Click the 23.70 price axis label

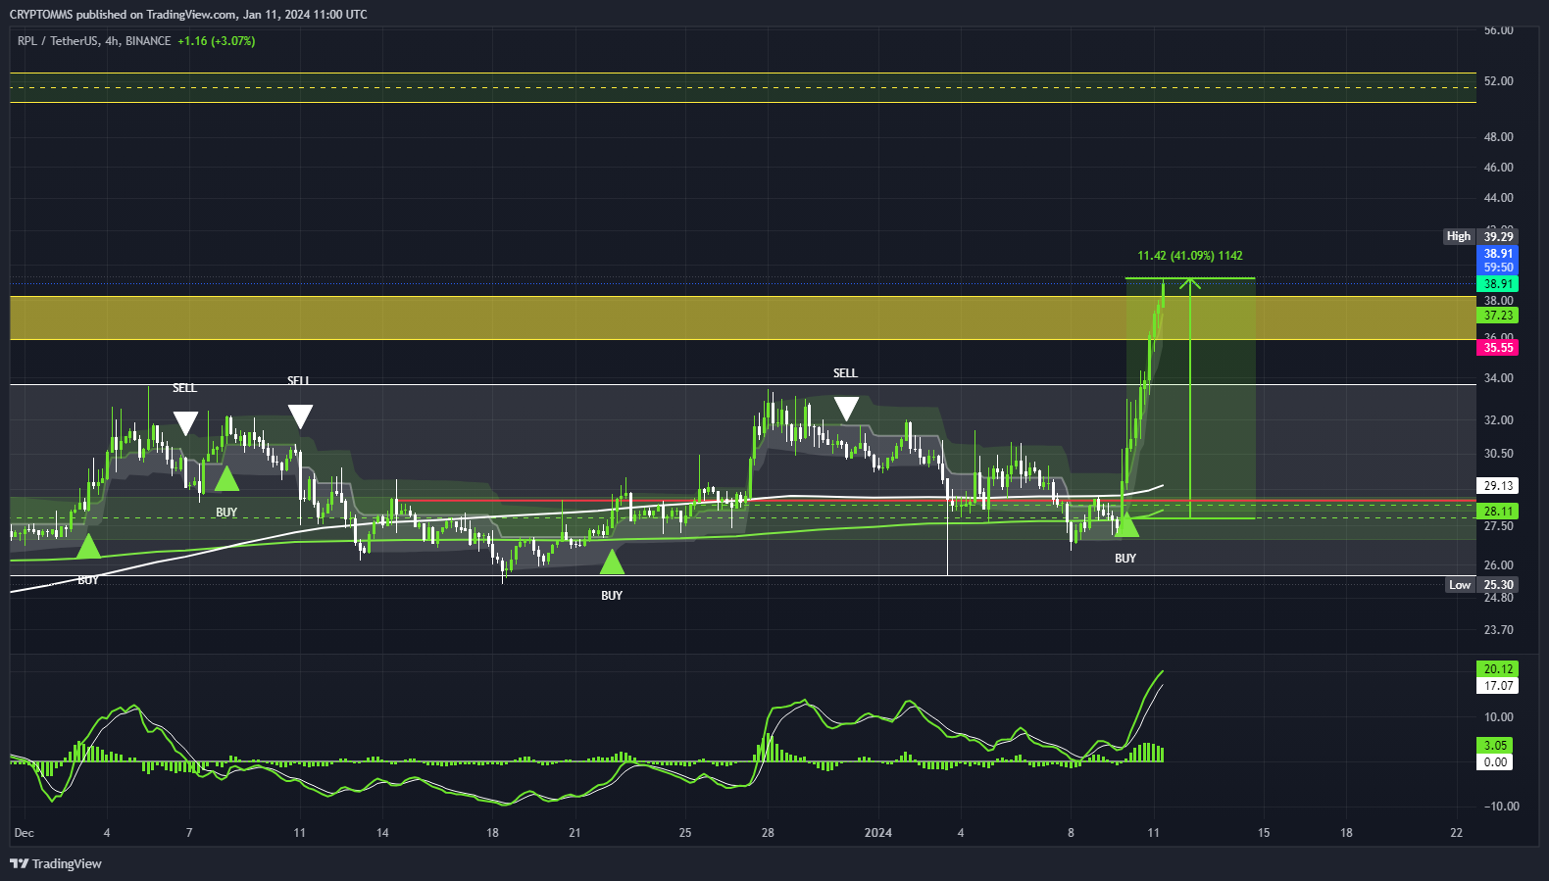click(1498, 630)
